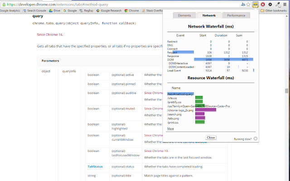Switch to the Elements tab
290x181 pixels.
click(x=184, y=15)
